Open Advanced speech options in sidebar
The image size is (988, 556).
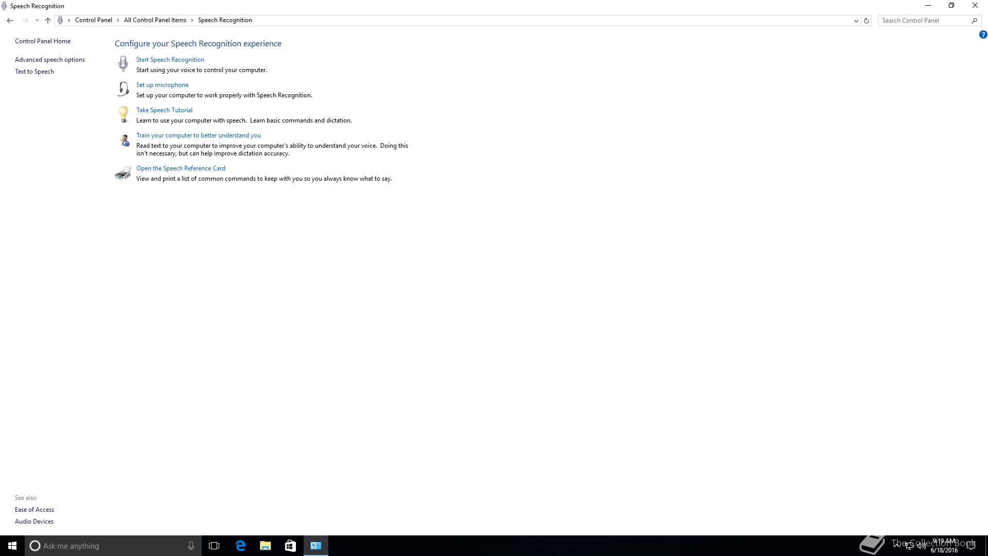click(x=50, y=60)
